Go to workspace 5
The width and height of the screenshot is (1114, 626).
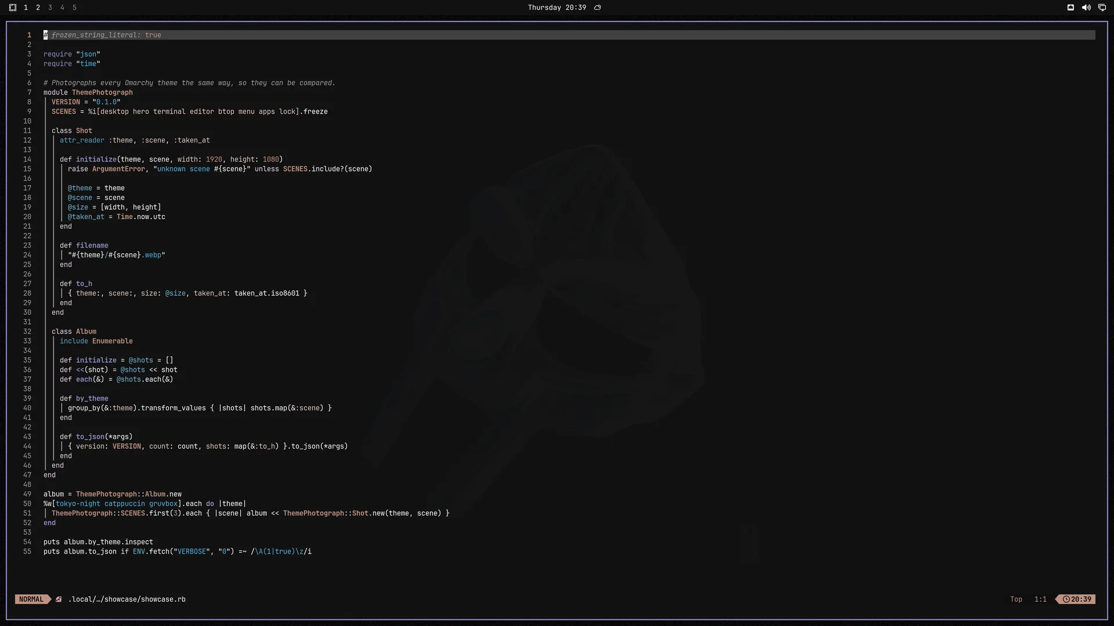(74, 8)
